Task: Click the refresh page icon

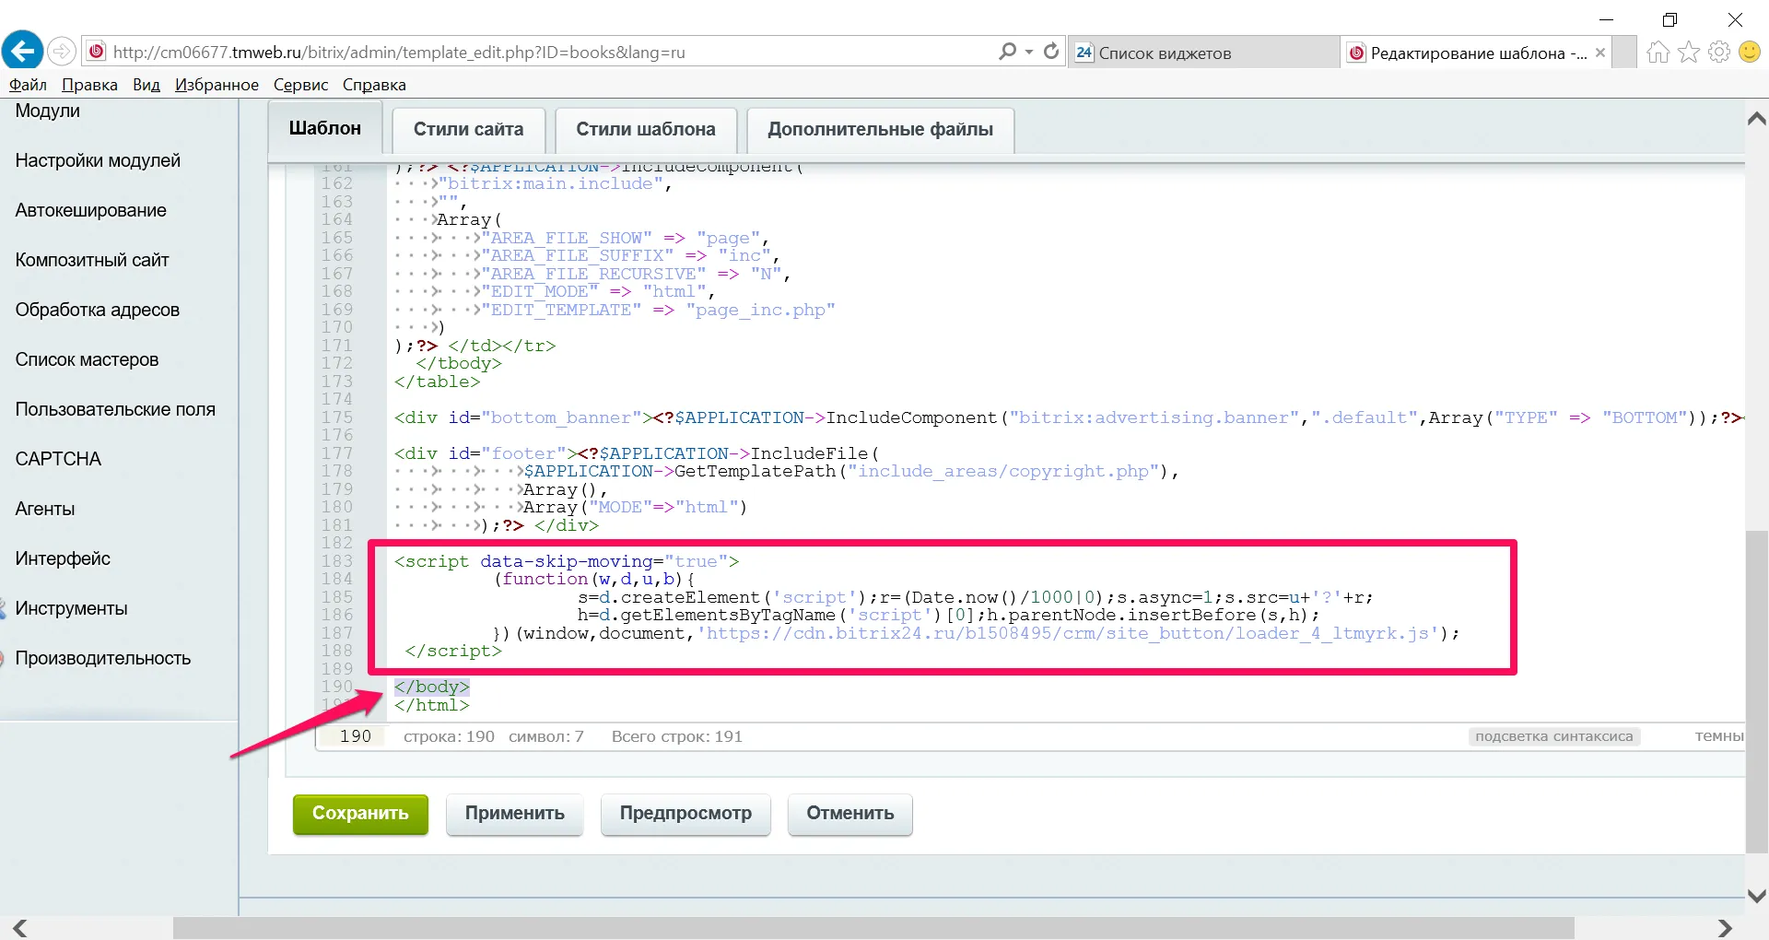Action: click(x=1051, y=52)
